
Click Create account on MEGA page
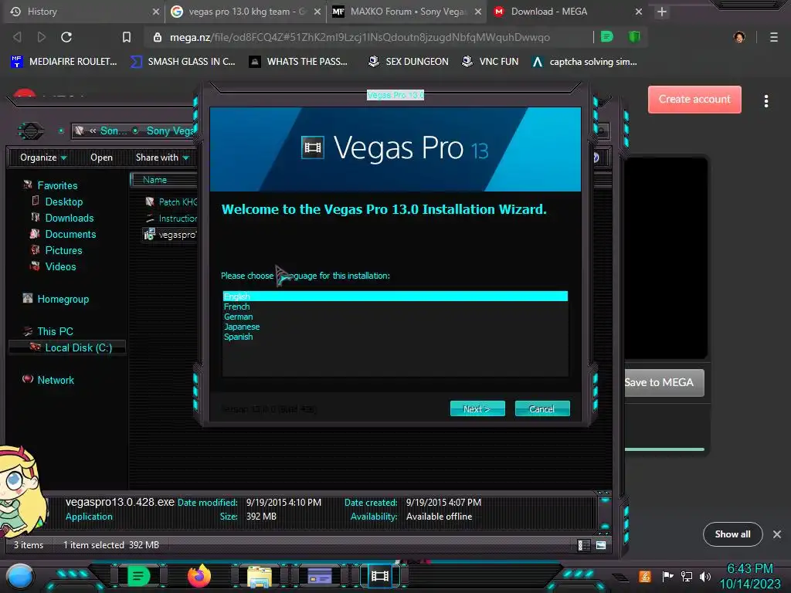coord(694,100)
